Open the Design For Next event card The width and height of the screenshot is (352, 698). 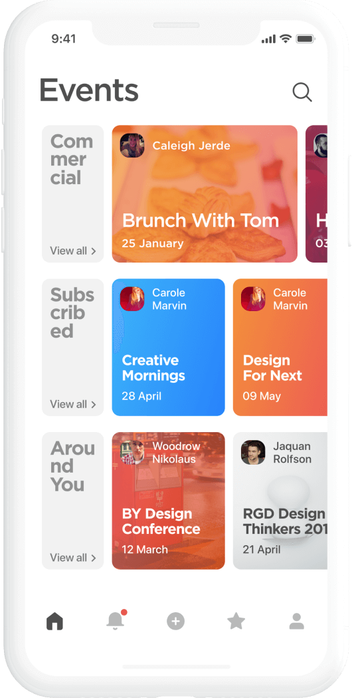point(280,347)
